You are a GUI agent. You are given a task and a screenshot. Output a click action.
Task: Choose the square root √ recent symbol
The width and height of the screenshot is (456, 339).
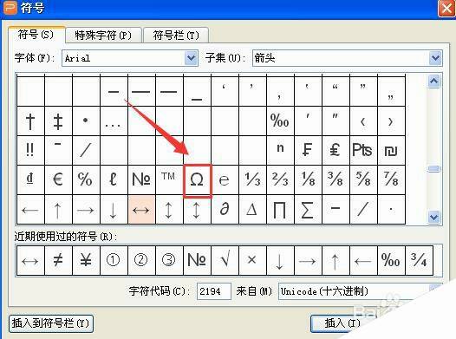point(225,260)
